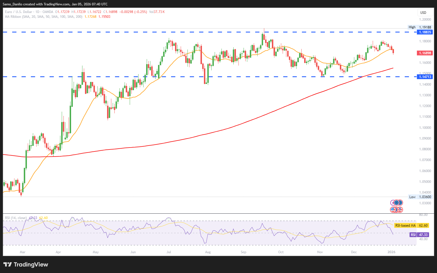Viewport: 437px width, 273px height.
Task: Click the 2026 label on time axis
Action: coord(391,252)
